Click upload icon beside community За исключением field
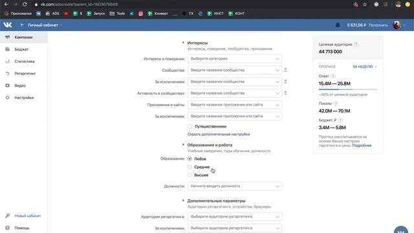Viewport: 414px width, 233px height. tap(285, 82)
